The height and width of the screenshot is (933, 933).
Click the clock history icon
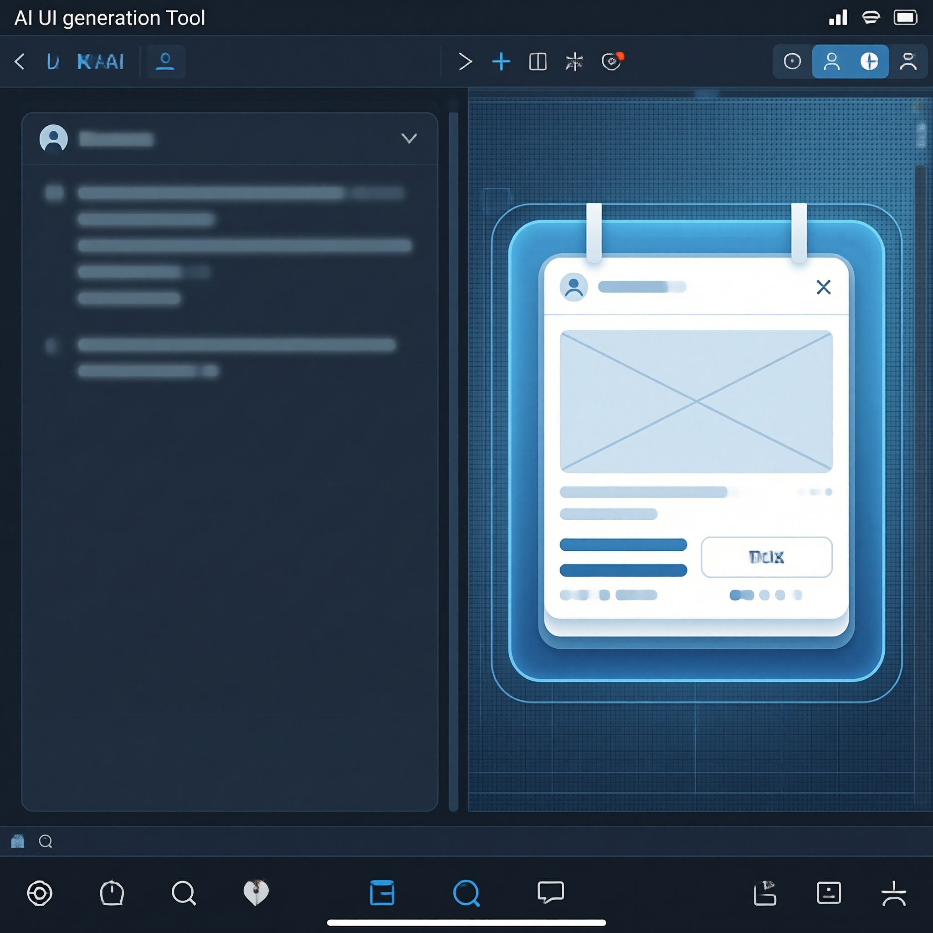pos(793,62)
